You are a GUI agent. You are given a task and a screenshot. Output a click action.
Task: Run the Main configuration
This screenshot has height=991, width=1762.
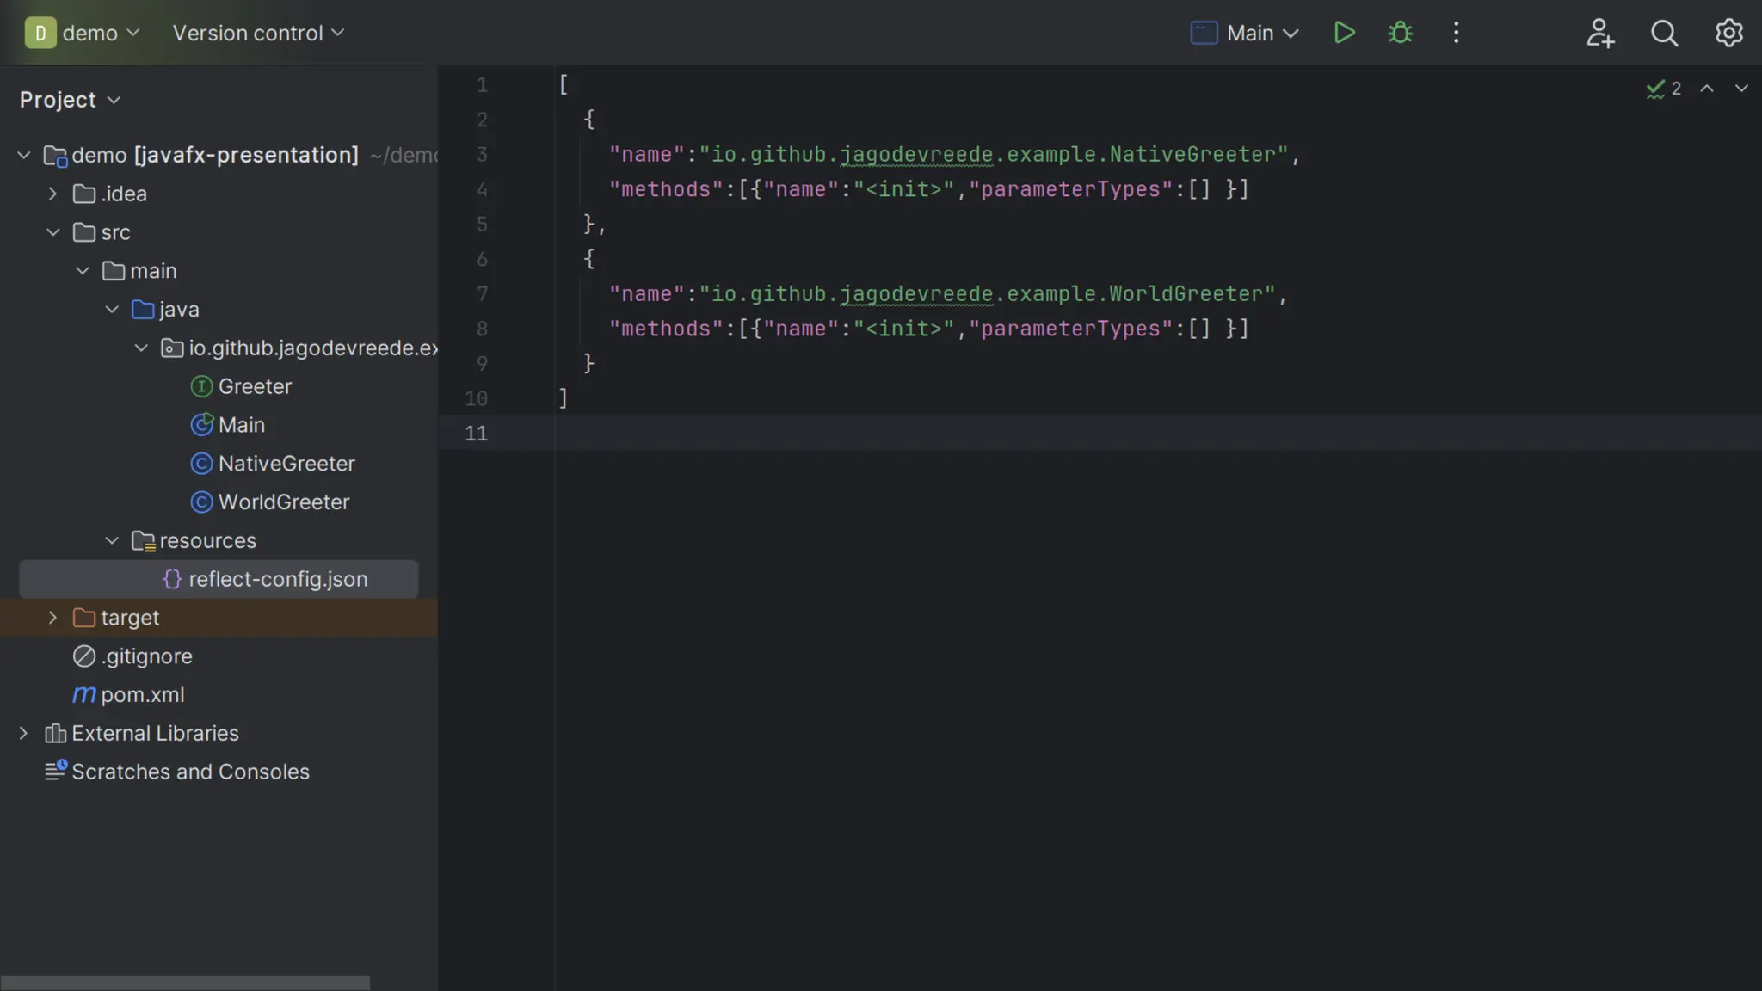(x=1344, y=33)
